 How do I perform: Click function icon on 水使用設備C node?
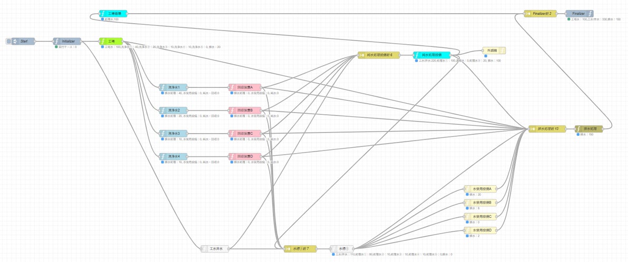467,216
